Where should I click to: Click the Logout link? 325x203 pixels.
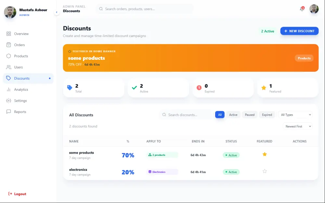pyautogui.click(x=17, y=194)
